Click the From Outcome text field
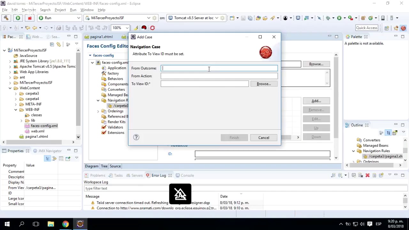 coord(219,68)
